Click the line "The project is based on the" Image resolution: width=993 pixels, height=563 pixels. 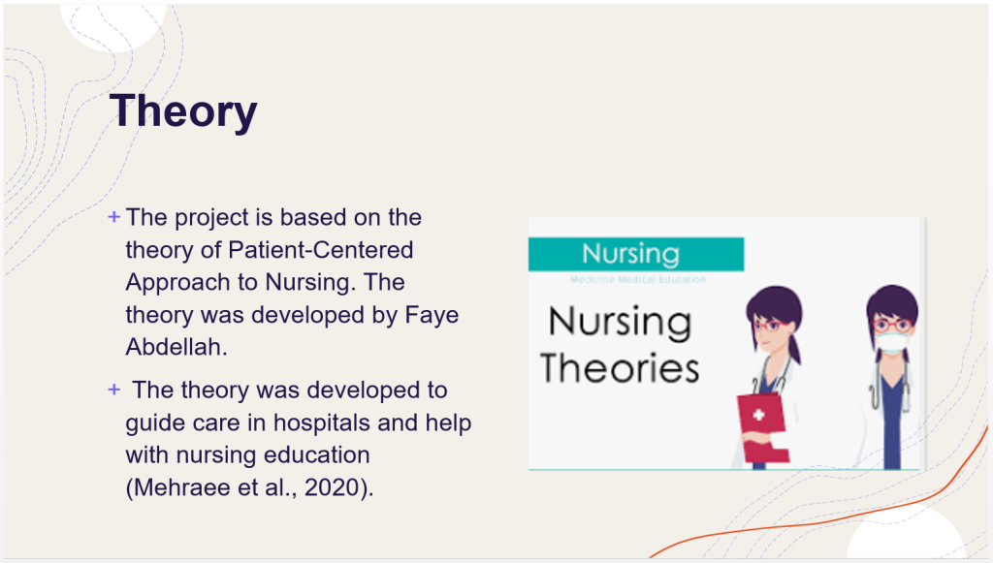(x=273, y=217)
